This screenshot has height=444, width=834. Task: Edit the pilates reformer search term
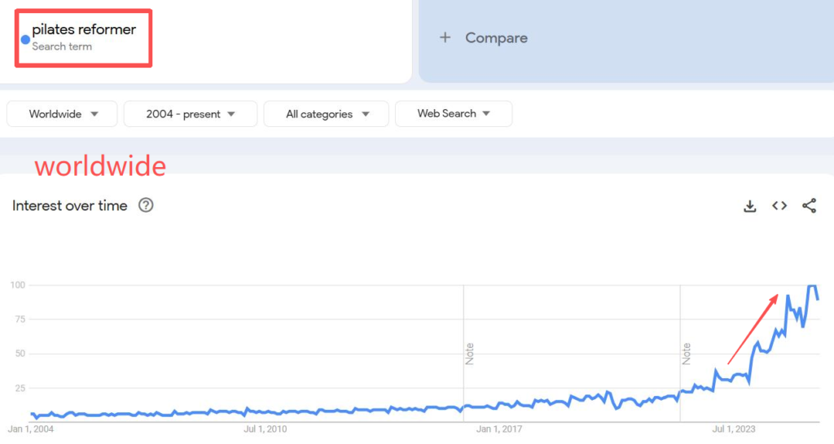tap(84, 30)
